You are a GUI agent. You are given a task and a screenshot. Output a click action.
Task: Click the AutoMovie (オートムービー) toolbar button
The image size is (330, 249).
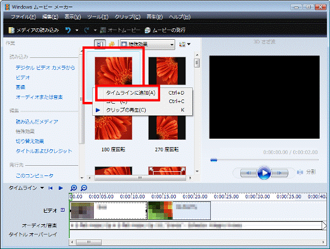click(120, 30)
